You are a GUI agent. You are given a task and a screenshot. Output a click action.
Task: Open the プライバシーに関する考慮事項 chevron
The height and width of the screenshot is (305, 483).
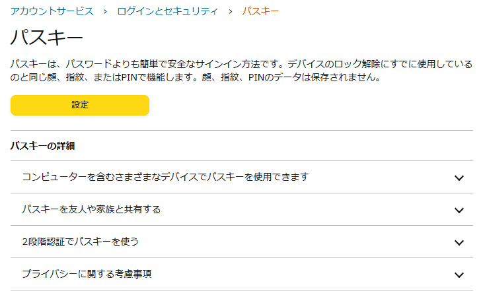(x=460, y=275)
